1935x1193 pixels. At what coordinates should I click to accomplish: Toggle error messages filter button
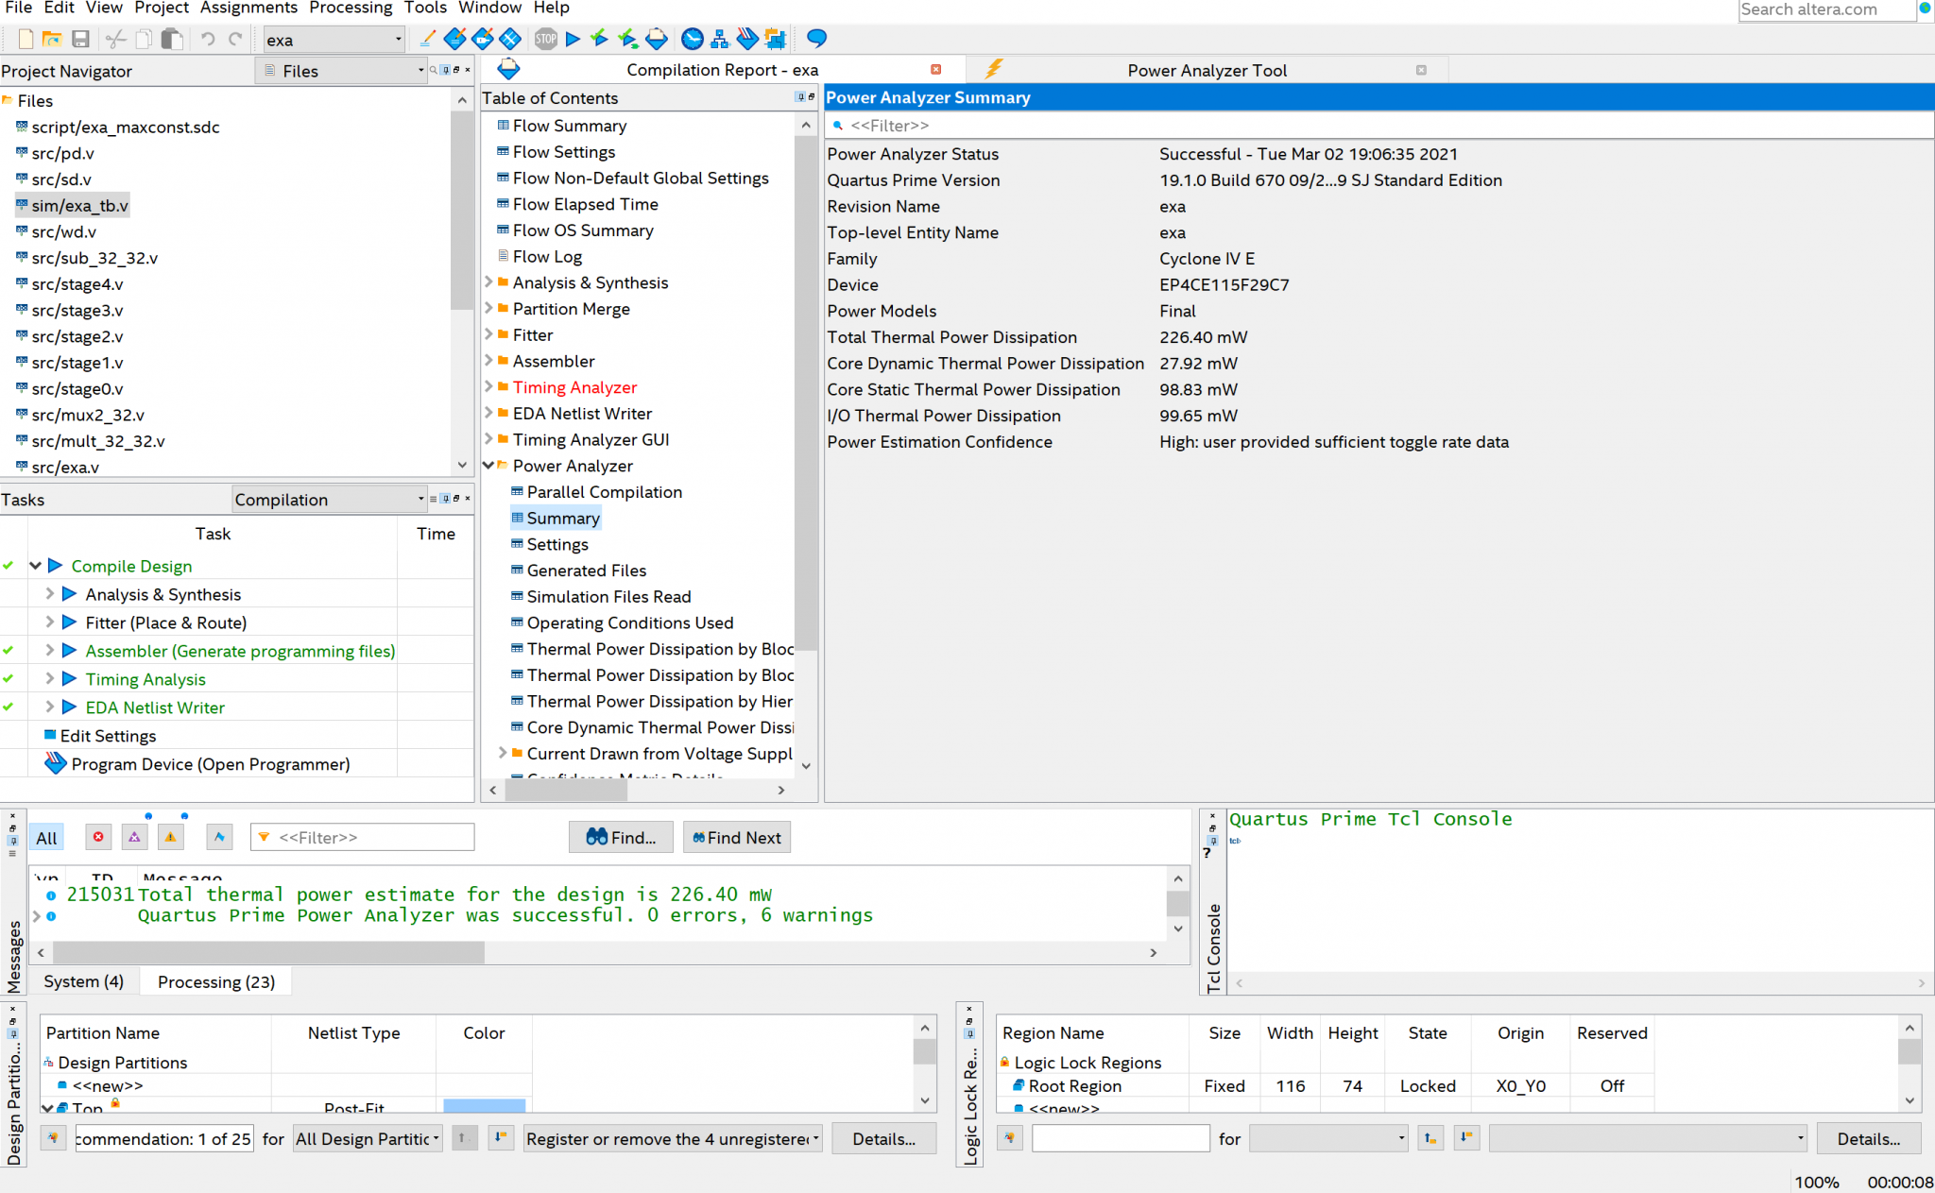[x=98, y=837]
